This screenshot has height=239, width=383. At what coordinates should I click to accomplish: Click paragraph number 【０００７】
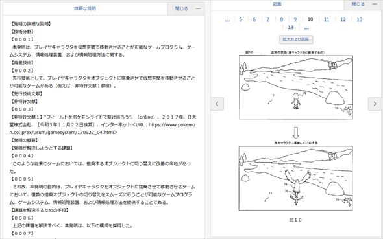point(22,233)
